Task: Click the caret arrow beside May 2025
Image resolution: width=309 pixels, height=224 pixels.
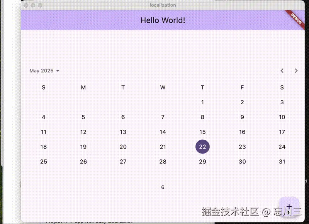Action: point(57,70)
